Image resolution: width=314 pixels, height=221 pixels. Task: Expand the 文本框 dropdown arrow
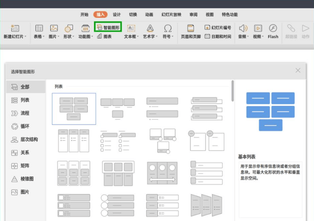[x=138, y=36]
